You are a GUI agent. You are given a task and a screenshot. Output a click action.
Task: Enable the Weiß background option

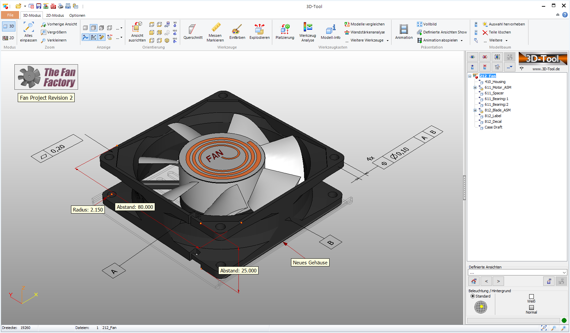click(x=531, y=296)
